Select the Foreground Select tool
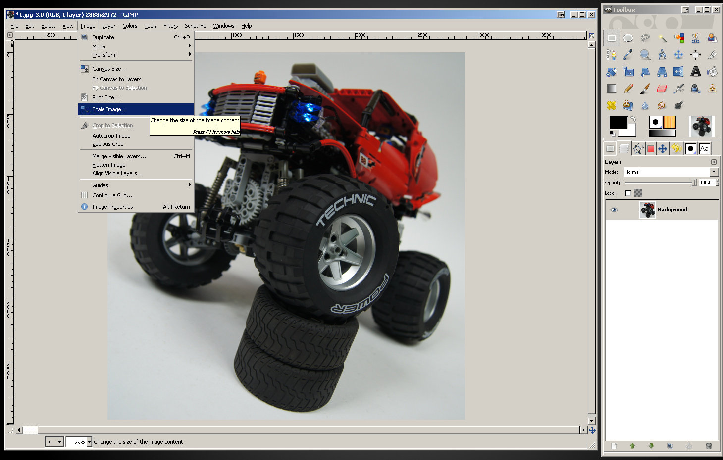This screenshot has height=460, width=723. pyautogui.click(x=712, y=38)
